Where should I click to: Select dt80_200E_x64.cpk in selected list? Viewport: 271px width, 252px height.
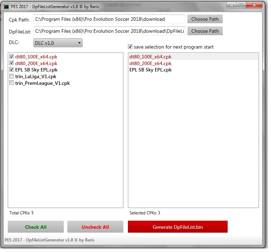(x=193, y=63)
